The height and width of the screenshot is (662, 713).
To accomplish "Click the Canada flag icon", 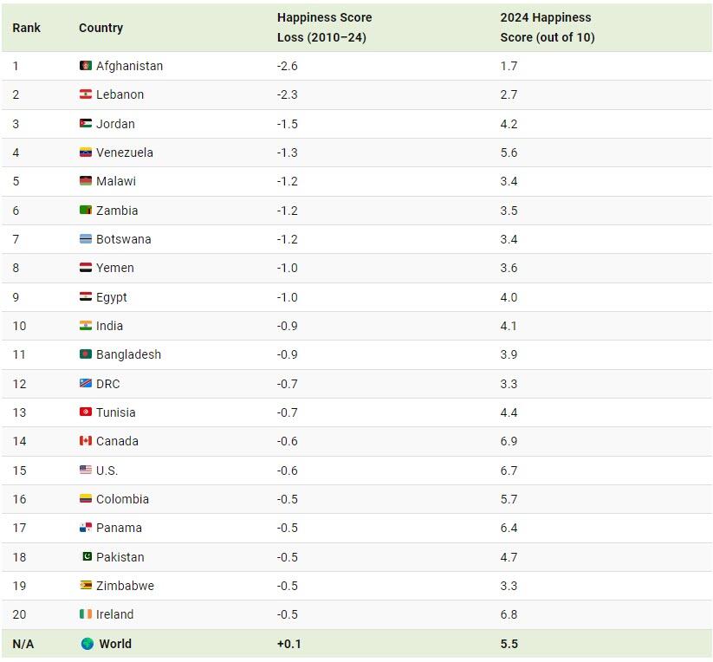I will pos(85,441).
